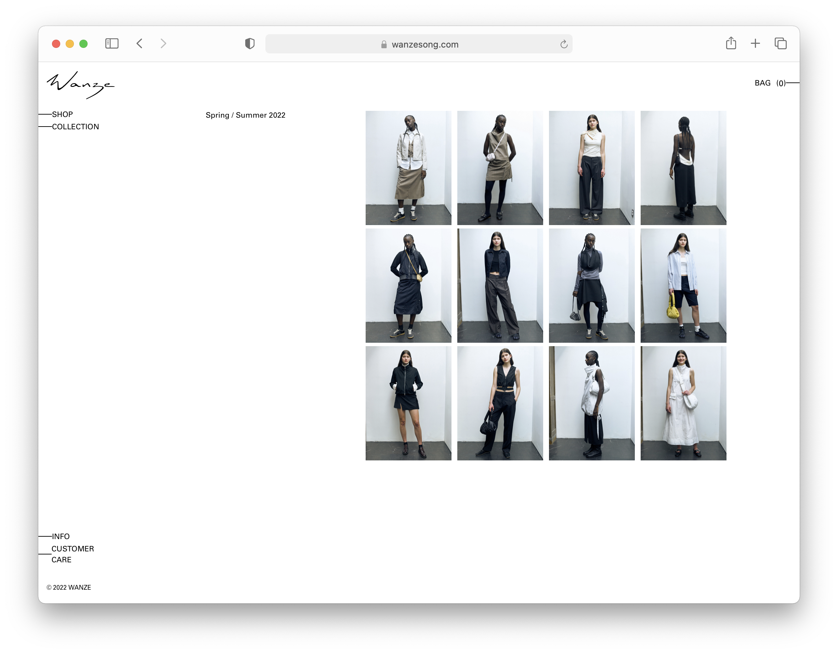The height and width of the screenshot is (654, 838).
Task: Open the Share sheet icon
Action: pos(731,43)
